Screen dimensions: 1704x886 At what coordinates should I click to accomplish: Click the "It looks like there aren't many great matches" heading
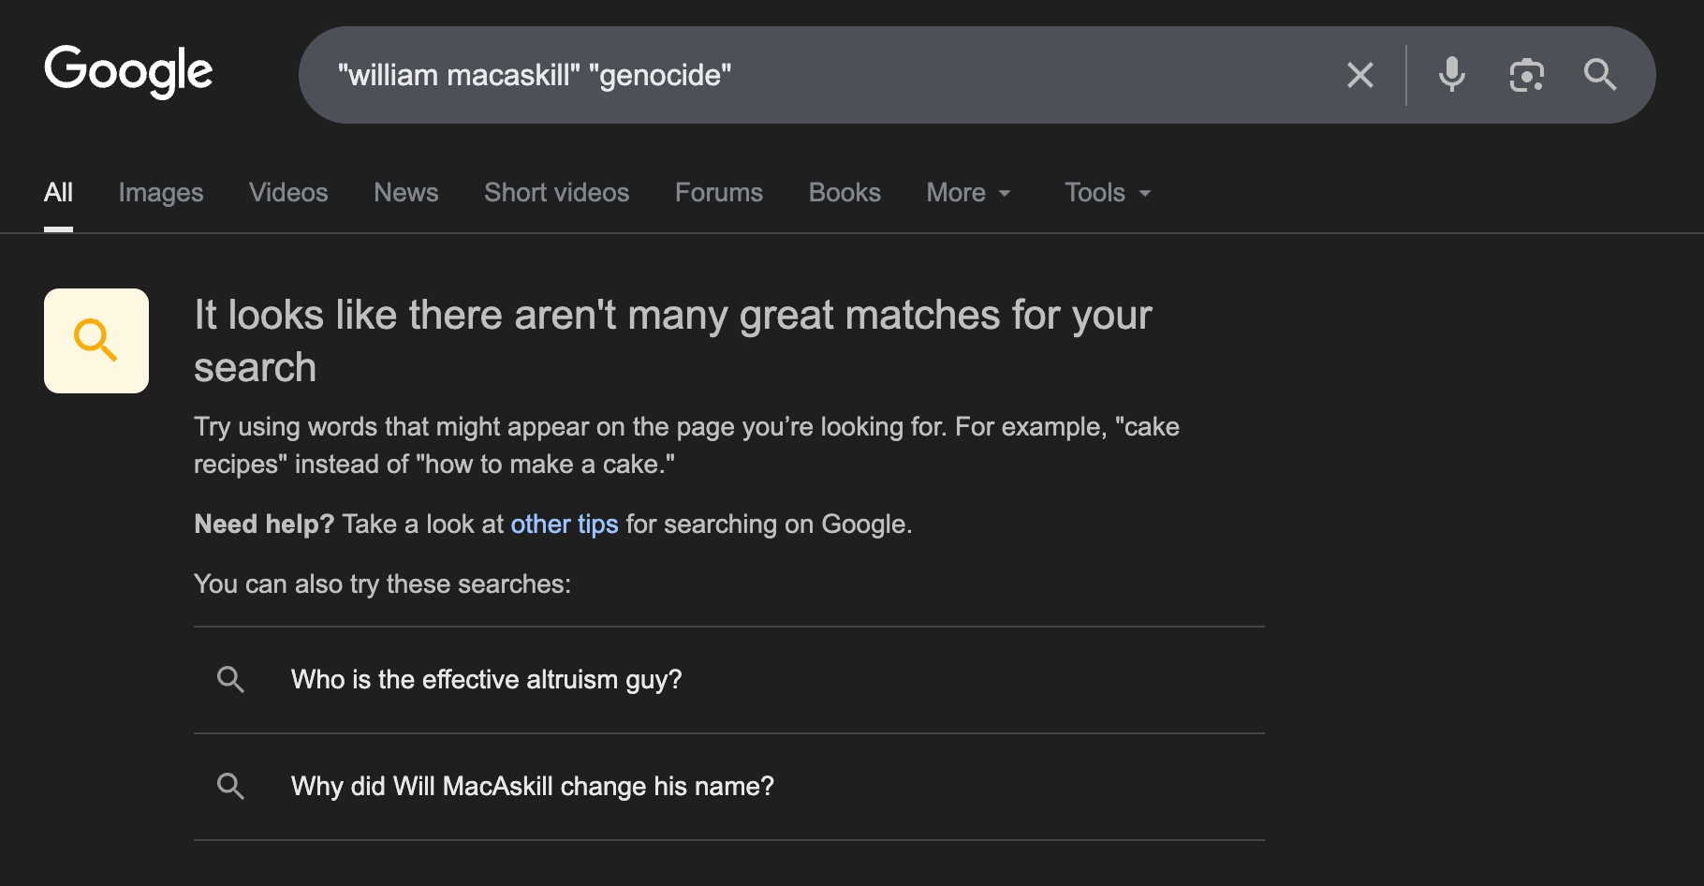673,341
